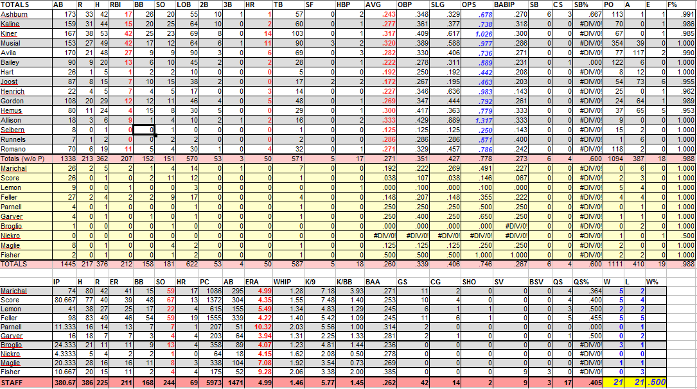
Task: Click the batting TOTALS label in pink row
Action: (x=26, y=264)
